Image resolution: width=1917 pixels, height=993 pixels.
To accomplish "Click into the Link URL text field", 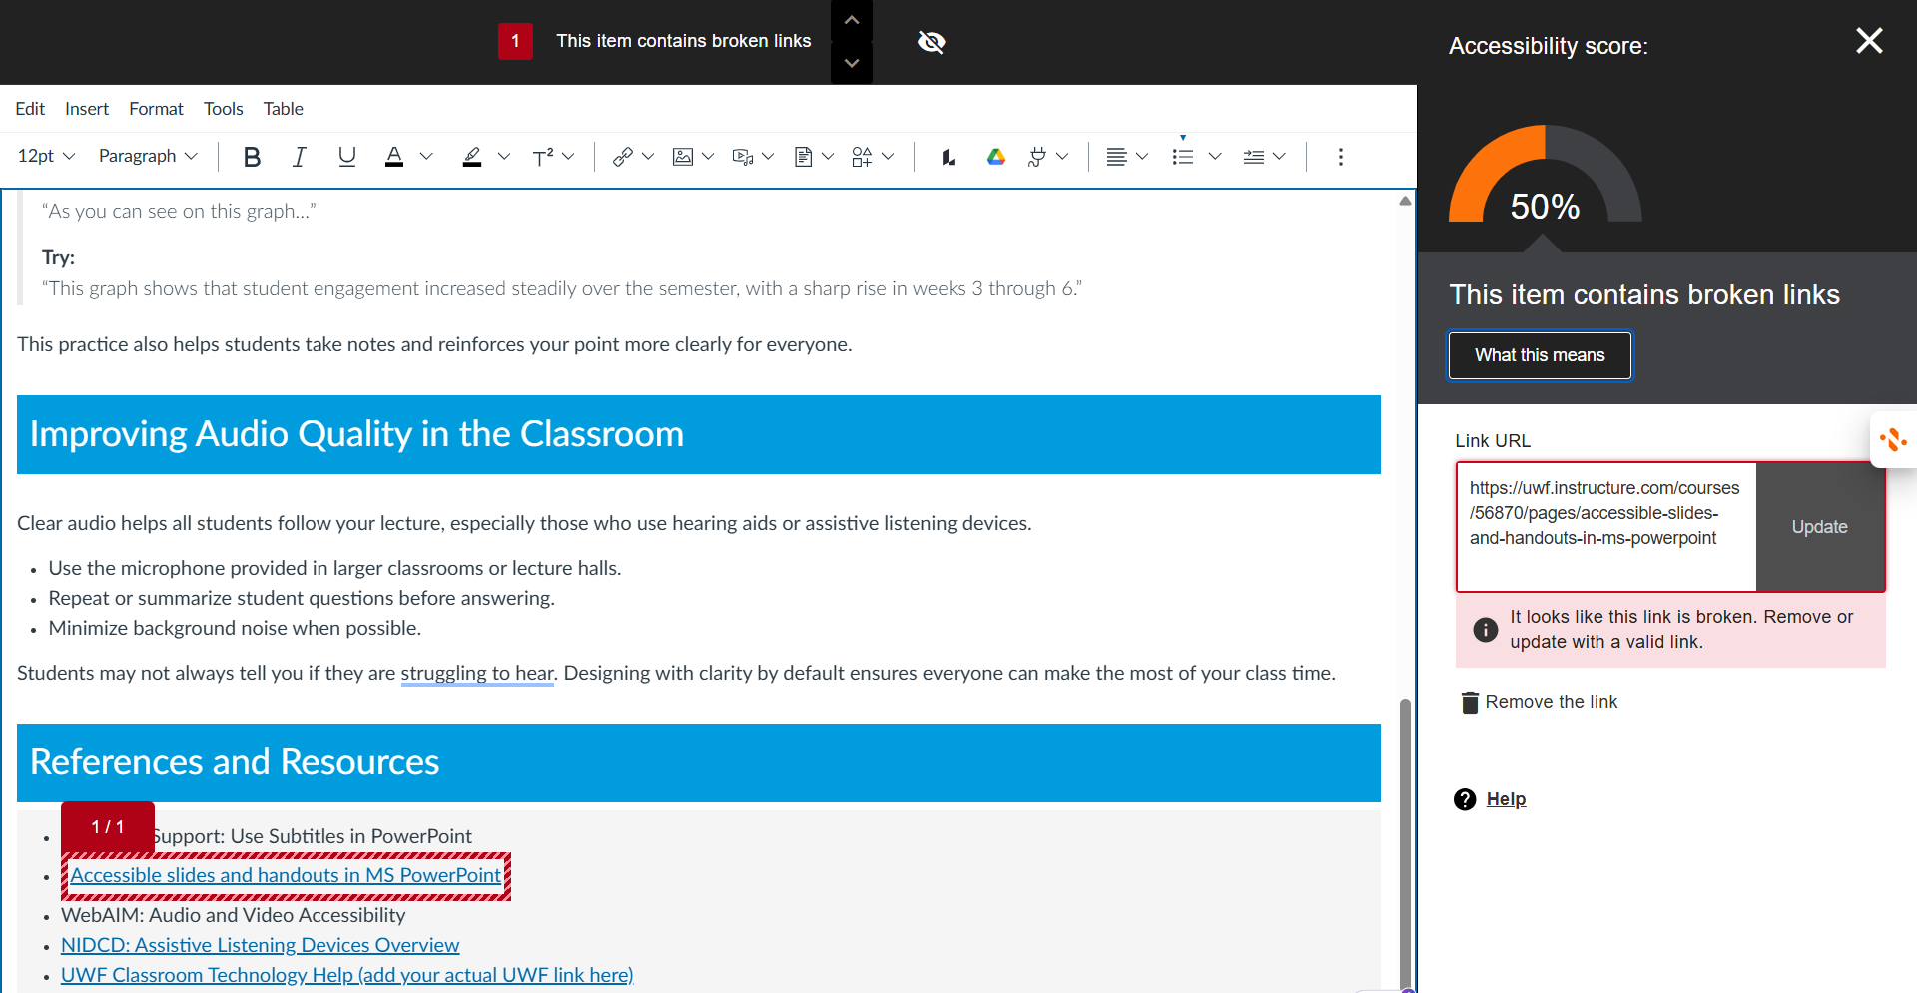I will [x=1605, y=526].
